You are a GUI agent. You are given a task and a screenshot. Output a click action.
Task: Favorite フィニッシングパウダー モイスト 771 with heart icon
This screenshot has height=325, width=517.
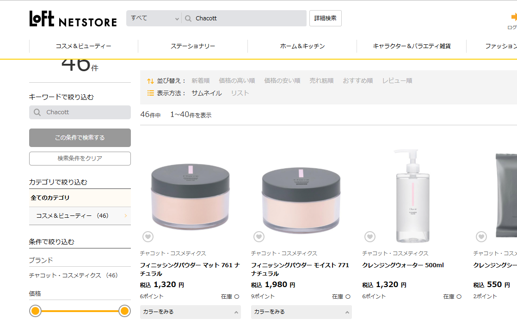point(259,236)
